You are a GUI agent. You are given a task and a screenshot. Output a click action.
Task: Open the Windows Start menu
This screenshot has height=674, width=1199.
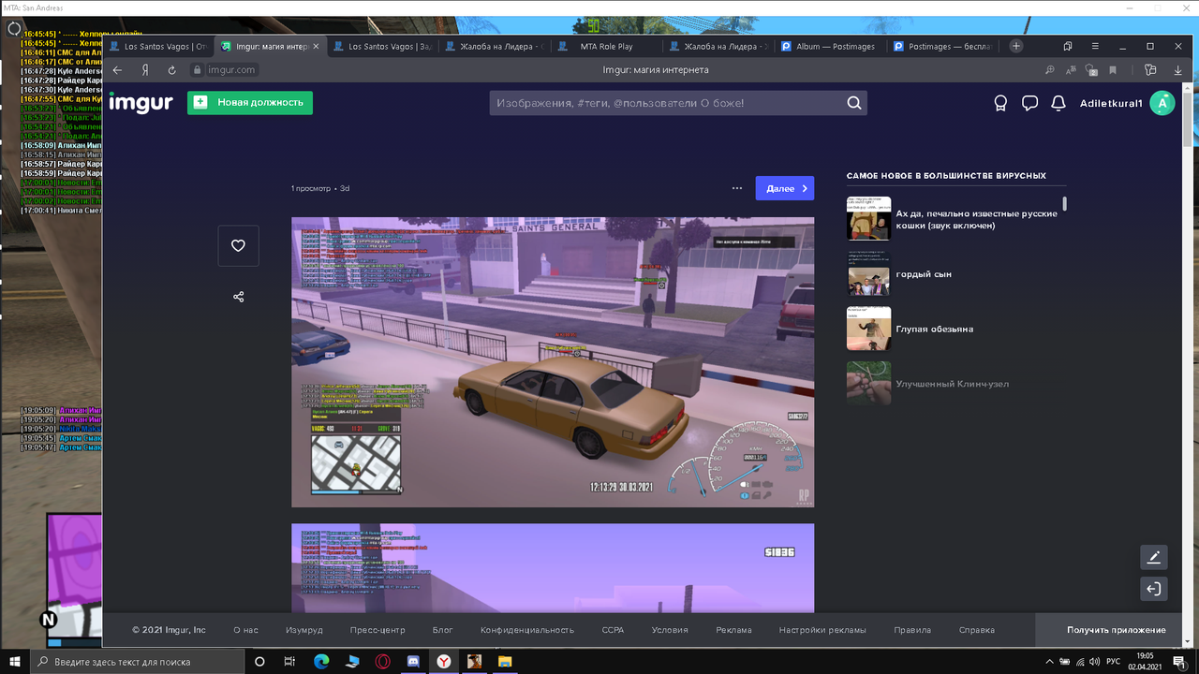pos(15,662)
